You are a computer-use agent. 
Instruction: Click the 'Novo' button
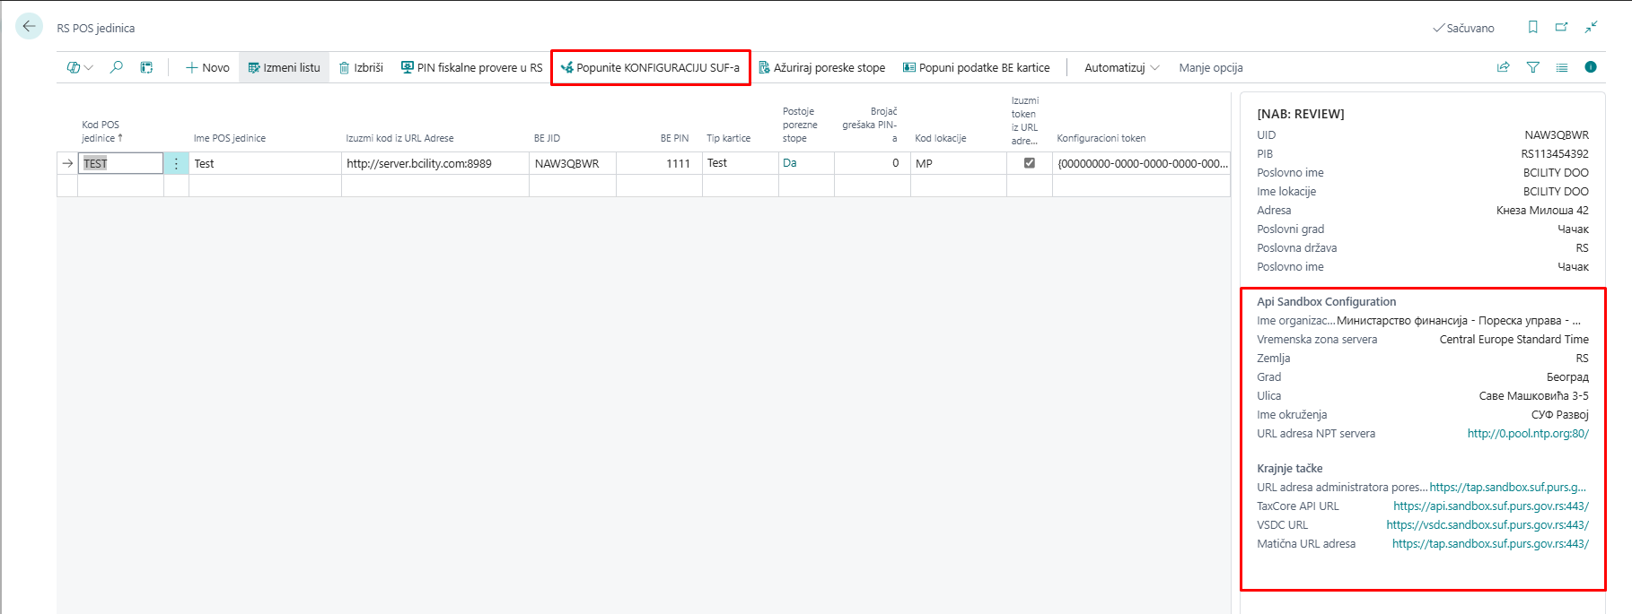point(207,67)
